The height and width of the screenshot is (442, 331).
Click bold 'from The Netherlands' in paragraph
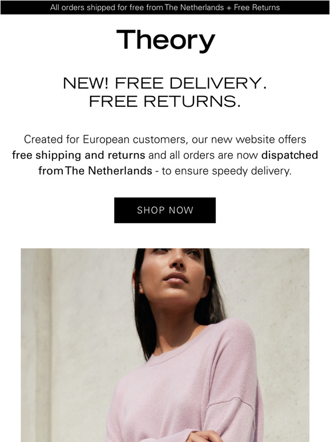click(95, 171)
